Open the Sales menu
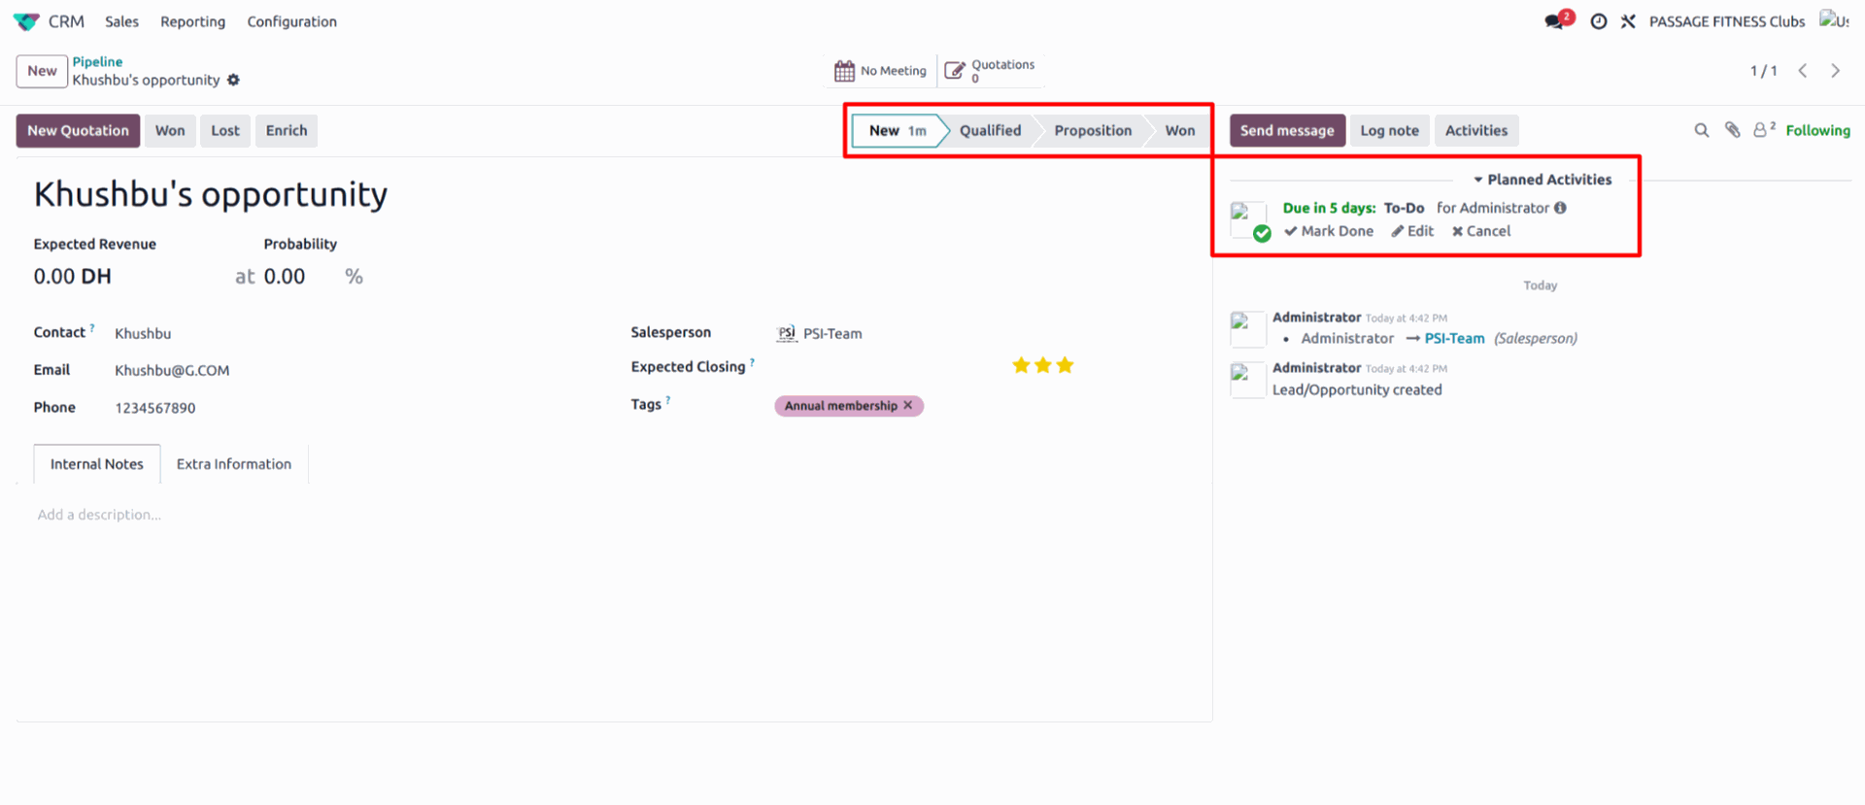Viewport: 1865px width, 805px height. point(121,21)
